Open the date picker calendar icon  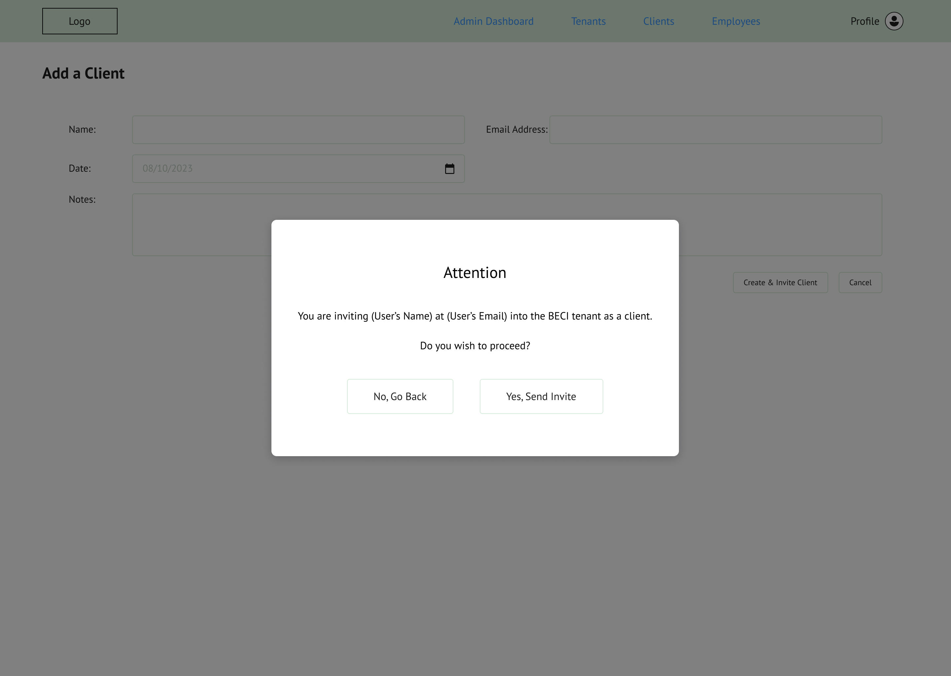(449, 169)
